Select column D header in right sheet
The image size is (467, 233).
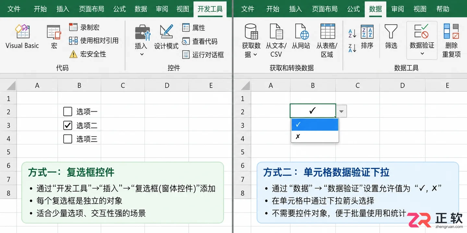click(402, 85)
